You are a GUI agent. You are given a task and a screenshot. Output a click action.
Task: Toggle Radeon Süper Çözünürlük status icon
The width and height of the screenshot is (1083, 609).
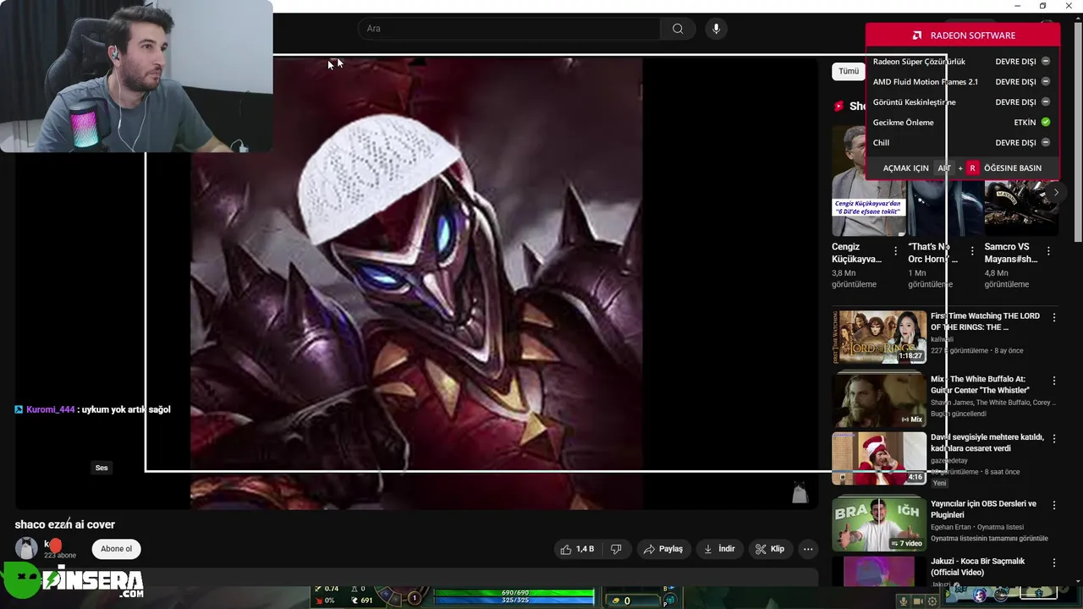point(1046,62)
